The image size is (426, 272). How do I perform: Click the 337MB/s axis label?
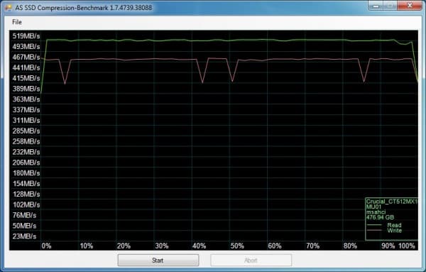pyautogui.click(x=26, y=110)
